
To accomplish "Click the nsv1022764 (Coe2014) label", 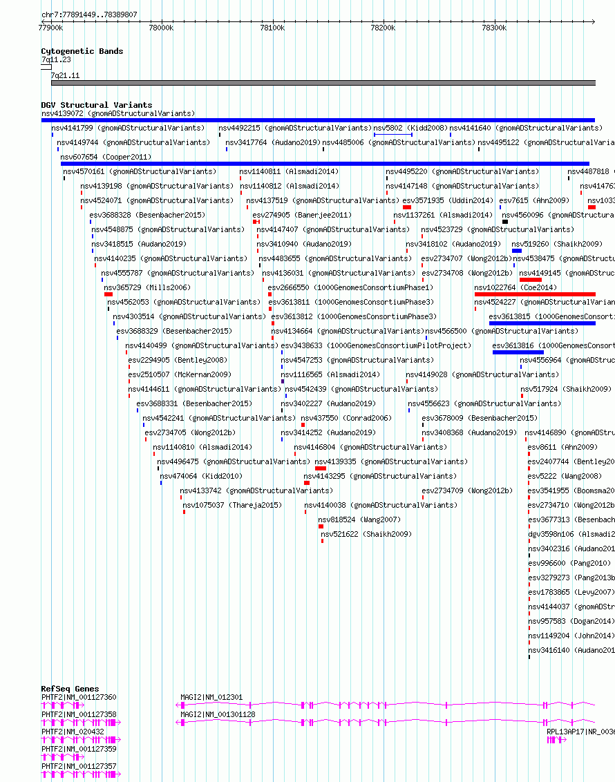I will click(515, 288).
